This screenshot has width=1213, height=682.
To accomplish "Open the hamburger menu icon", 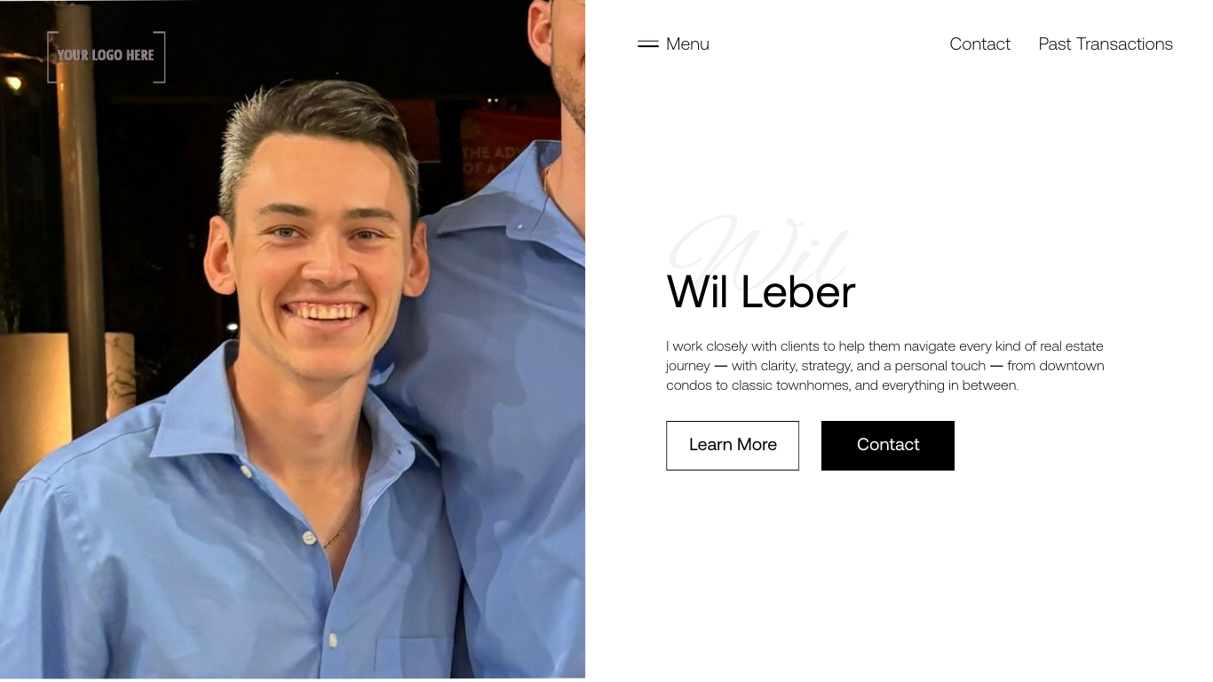I will coord(648,44).
